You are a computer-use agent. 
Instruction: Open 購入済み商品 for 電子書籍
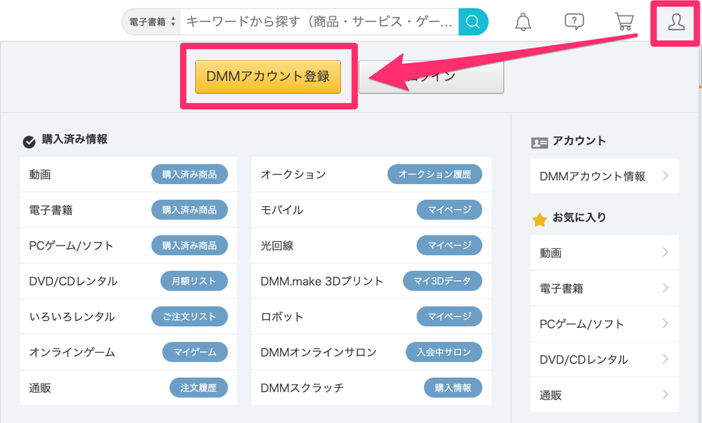[x=190, y=210]
